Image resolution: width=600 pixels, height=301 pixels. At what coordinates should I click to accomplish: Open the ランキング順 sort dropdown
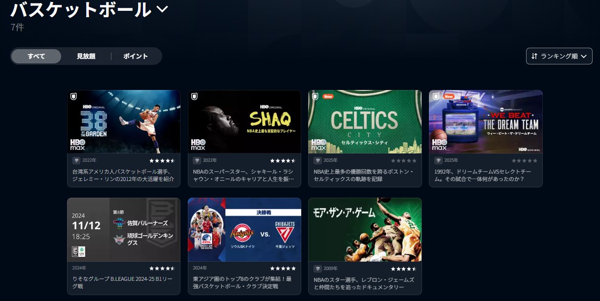coord(559,56)
